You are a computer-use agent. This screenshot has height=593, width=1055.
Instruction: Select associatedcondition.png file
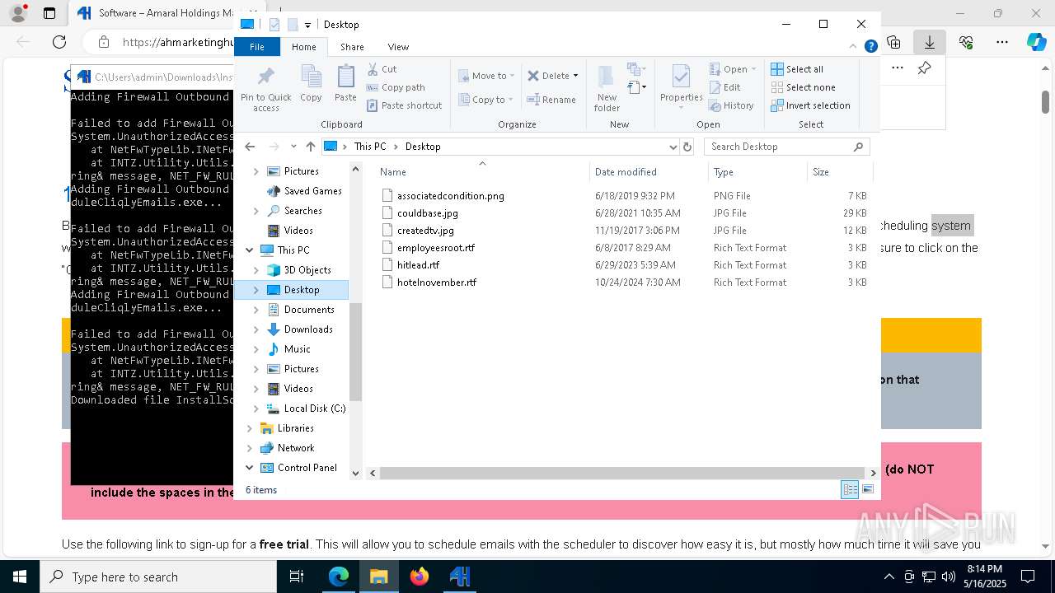(x=450, y=196)
